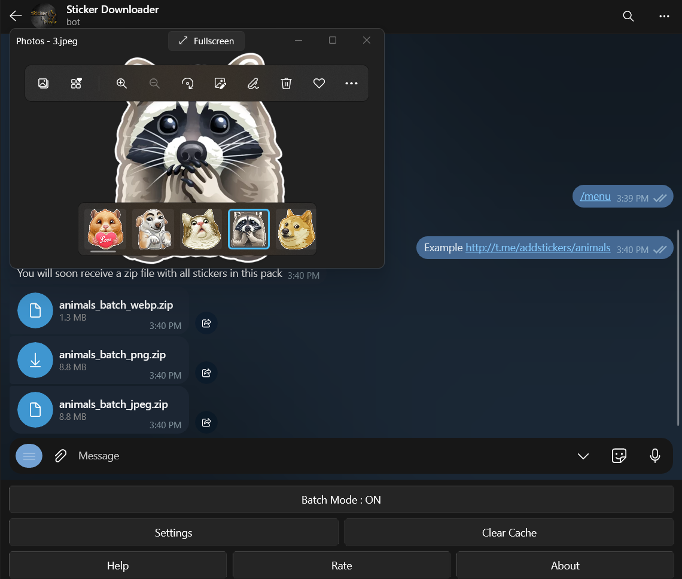Go back with the chat arrow
Image resolution: width=682 pixels, height=579 pixels.
[x=16, y=16]
